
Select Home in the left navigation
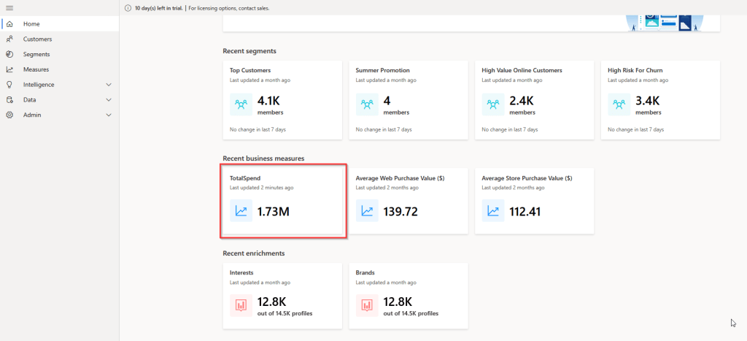coord(31,24)
